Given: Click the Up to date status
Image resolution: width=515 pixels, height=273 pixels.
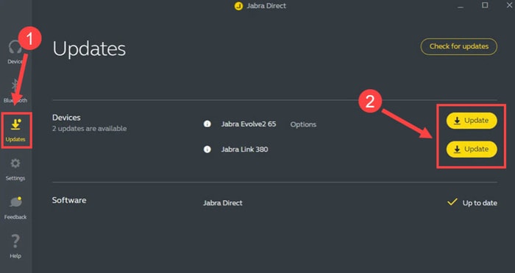Looking at the screenshot, I should click(472, 202).
